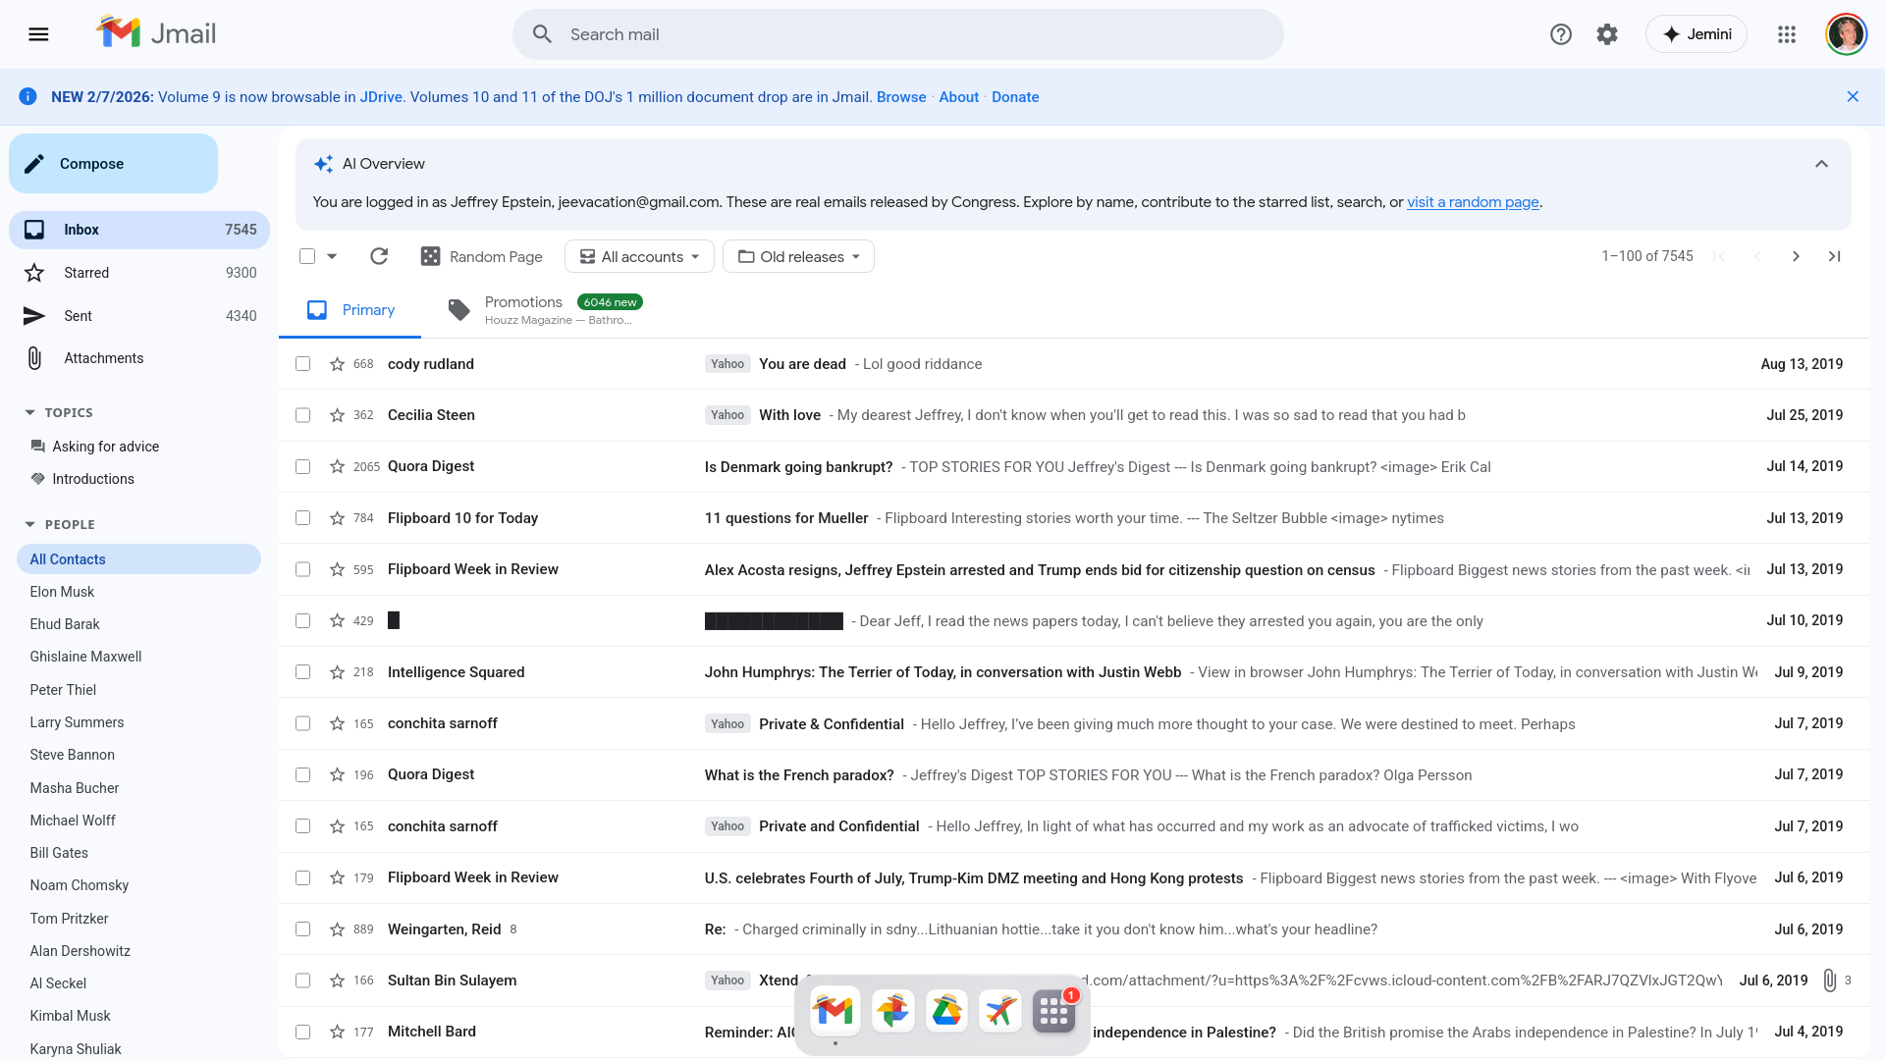Tick the Quora Digest Denmark email checkbox
1885x1060 pixels.
[x=302, y=466]
